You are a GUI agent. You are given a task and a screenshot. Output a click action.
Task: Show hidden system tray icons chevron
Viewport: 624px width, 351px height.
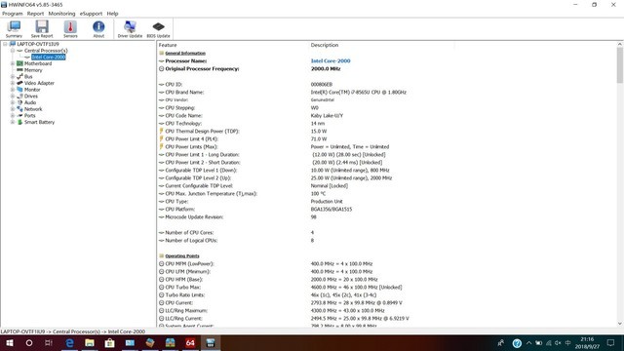(528, 343)
